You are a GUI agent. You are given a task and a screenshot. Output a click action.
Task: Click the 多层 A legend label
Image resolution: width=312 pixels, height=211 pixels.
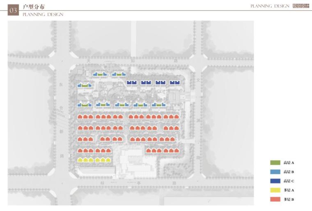[x=289, y=190]
